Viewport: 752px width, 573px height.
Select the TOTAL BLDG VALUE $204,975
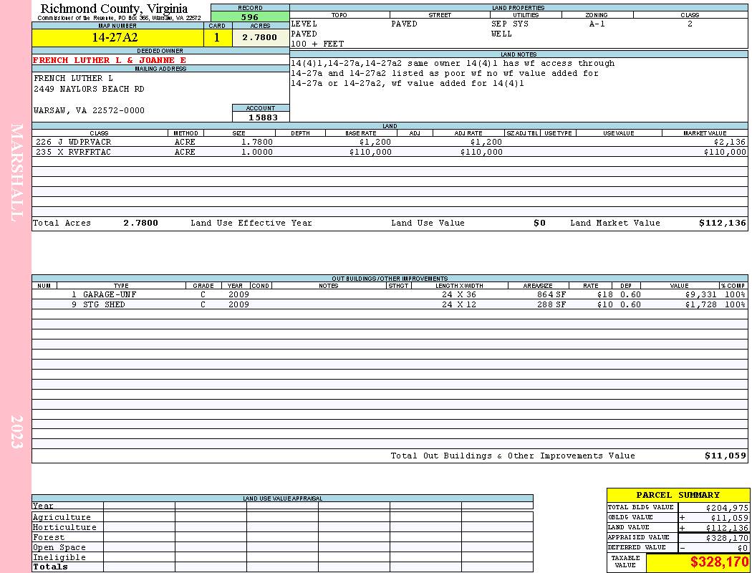(727, 508)
